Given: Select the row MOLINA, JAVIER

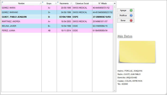Looking at the screenshot, I should (x=57, y=26).
